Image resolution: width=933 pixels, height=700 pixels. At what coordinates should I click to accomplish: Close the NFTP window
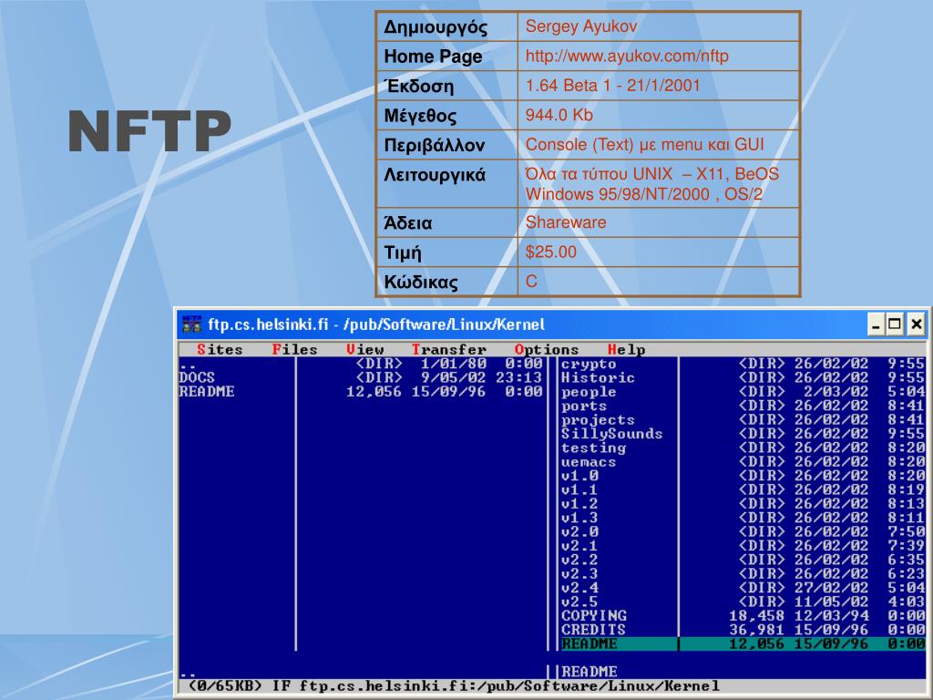coord(917,324)
